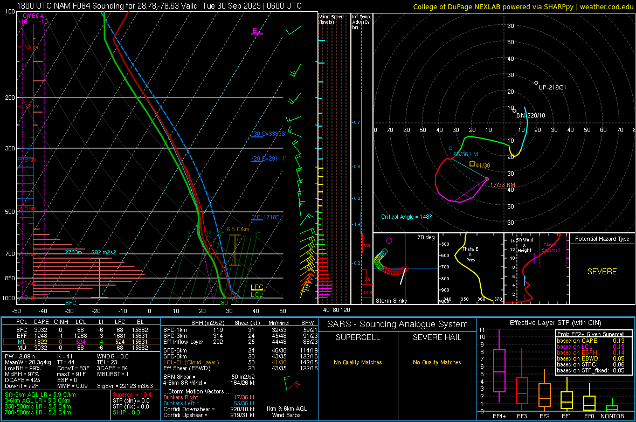Click the K = 41 index value
This screenshot has width=636, height=422.
(65, 356)
